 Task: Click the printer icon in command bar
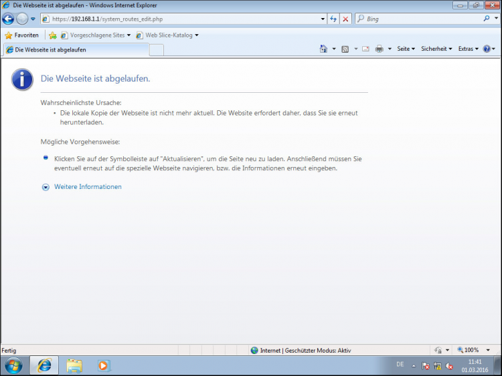pyautogui.click(x=379, y=49)
